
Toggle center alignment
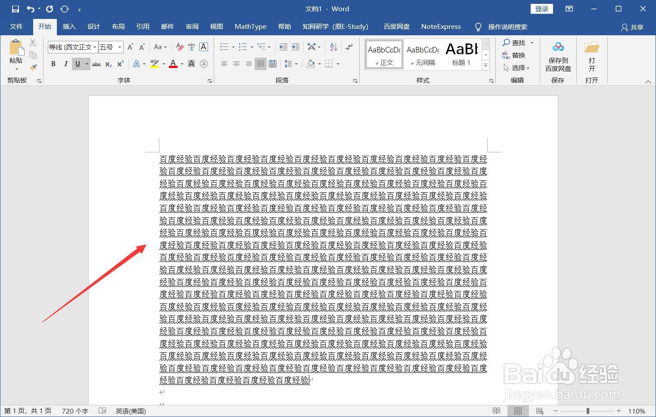pyautogui.click(x=236, y=64)
